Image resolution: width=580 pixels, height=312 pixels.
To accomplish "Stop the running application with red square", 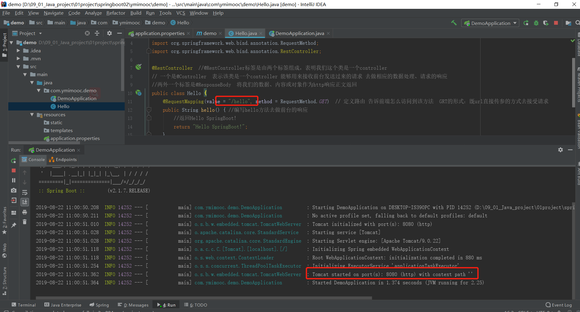I will (x=556, y=23).
